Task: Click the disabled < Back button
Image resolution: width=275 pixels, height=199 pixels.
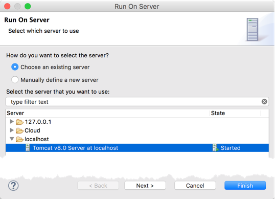Action: [x=98, y=186]
